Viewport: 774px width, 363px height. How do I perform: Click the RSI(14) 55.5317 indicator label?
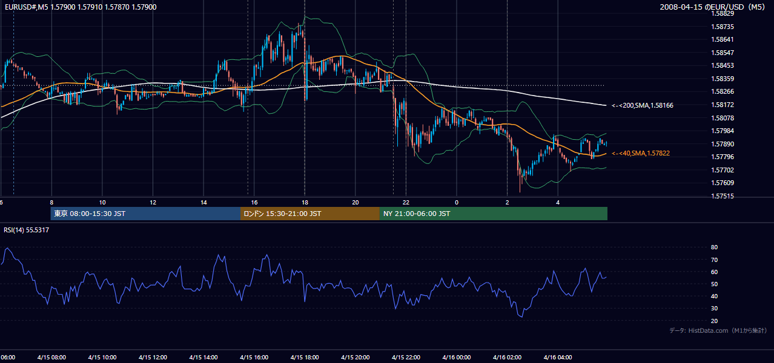tap(27, 230)
